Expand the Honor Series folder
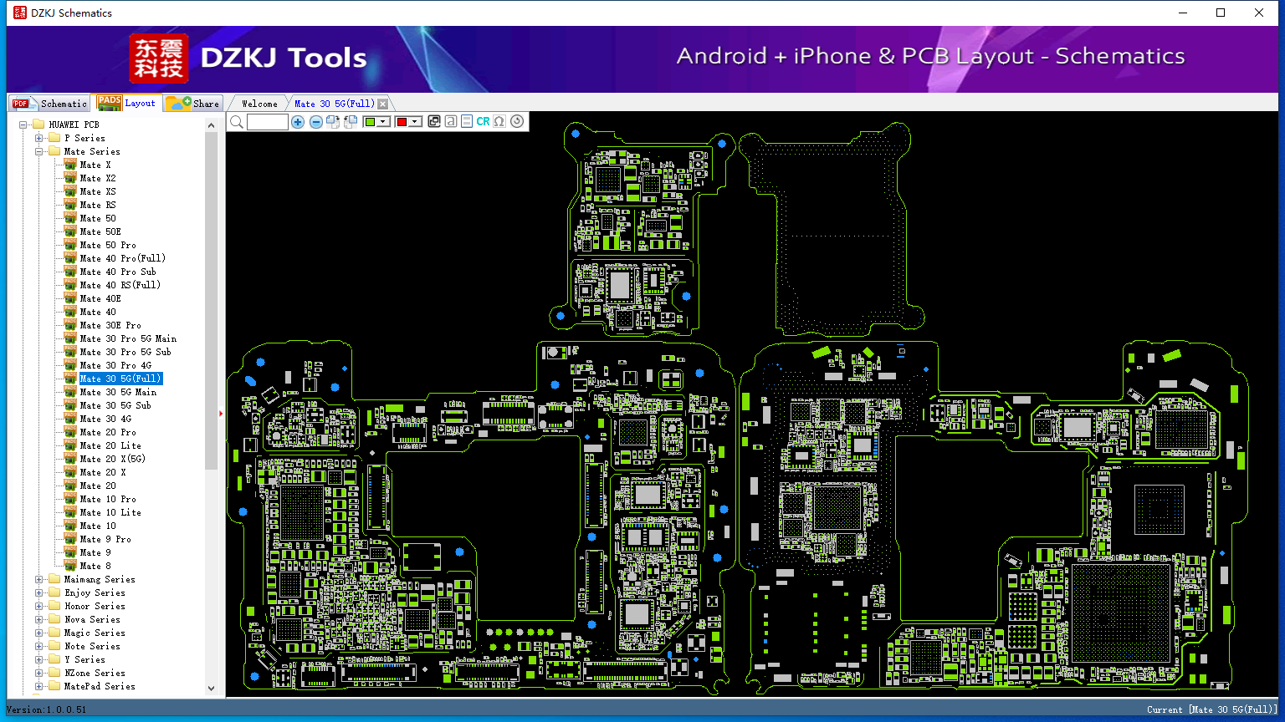This screenshot has height=722, width=1285. [39, 606]
